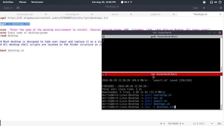Toggle the INS insert mode indicator

(219, 124)
